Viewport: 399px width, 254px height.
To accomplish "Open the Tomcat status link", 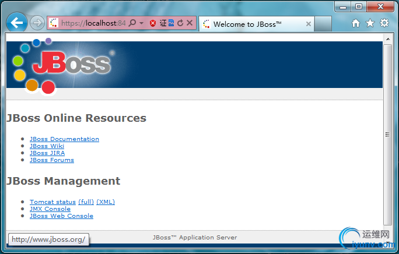I will click(52, 202).
